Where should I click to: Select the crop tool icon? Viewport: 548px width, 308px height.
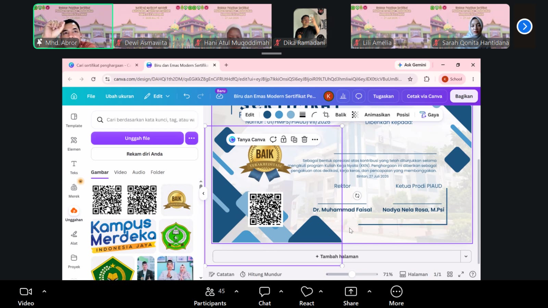326,115
